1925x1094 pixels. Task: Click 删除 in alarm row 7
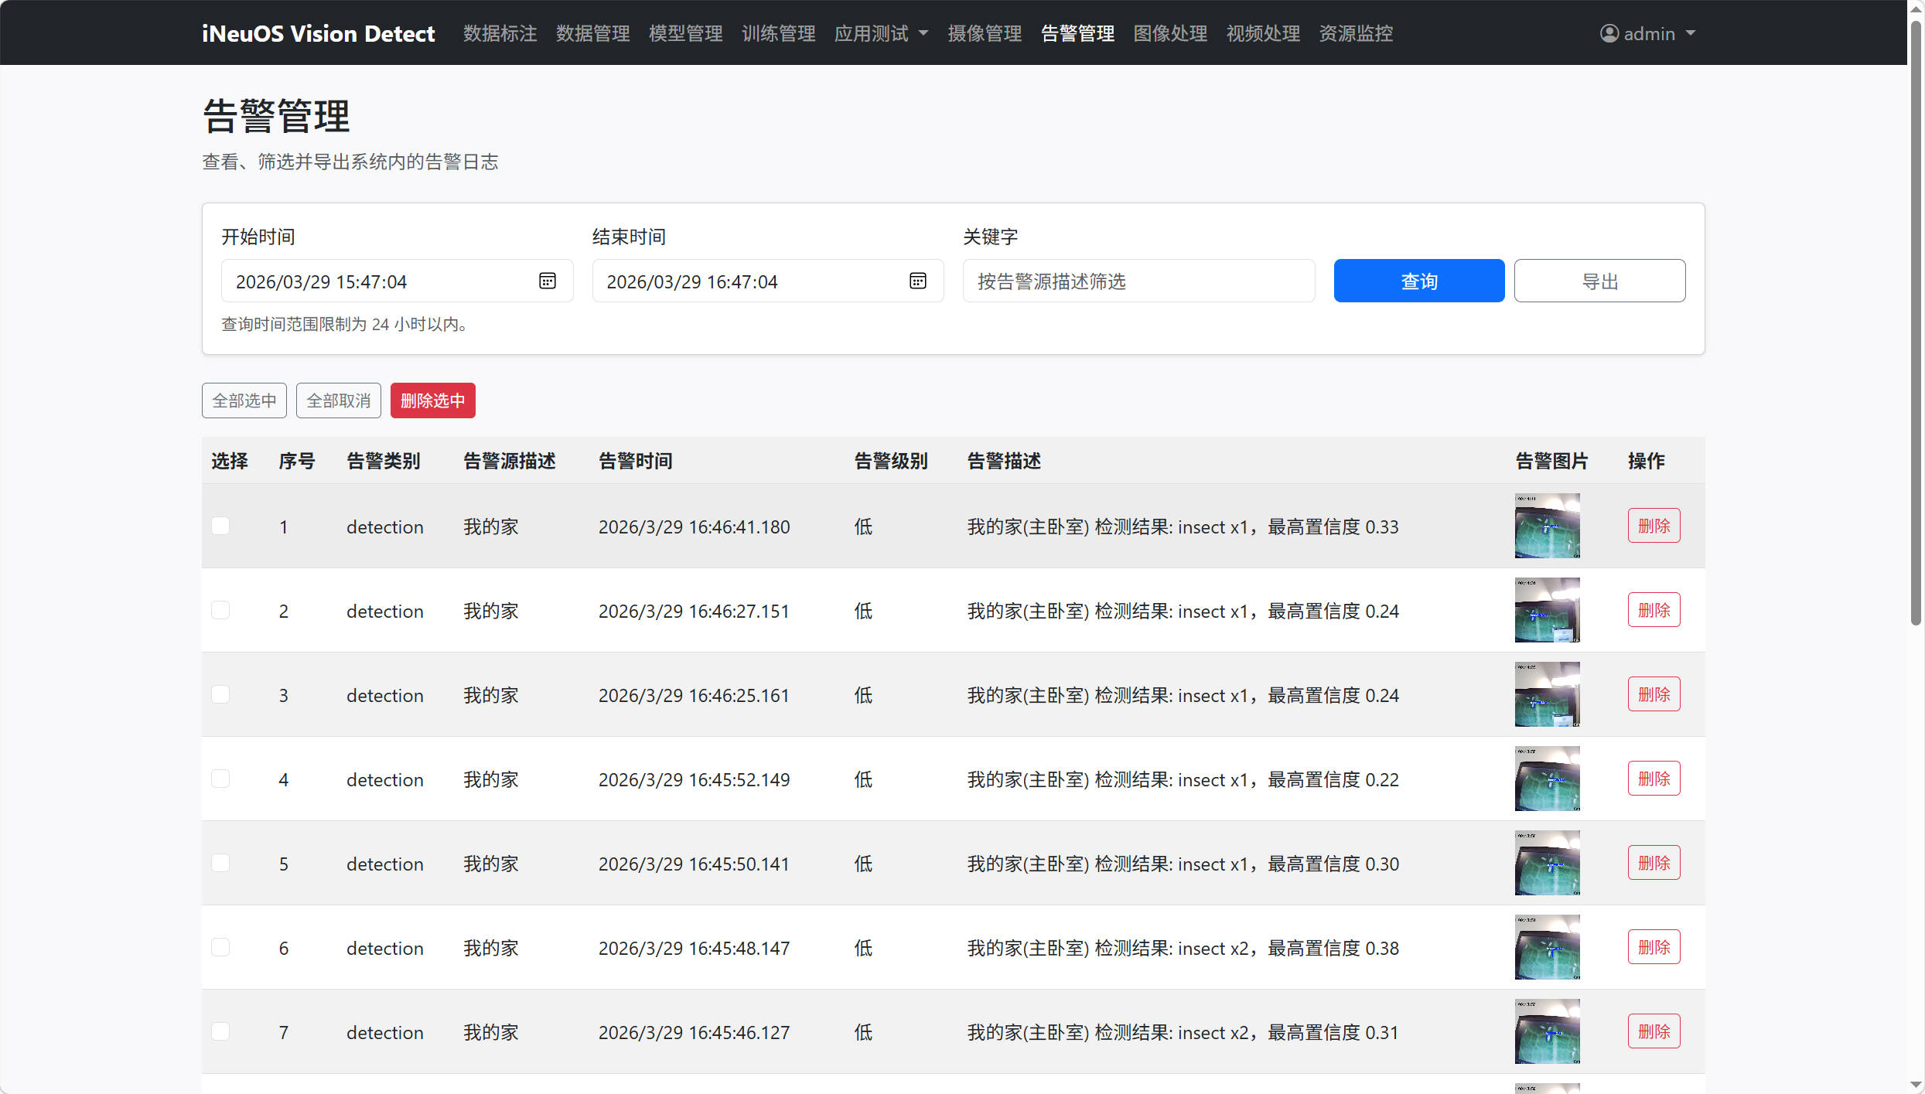[1654, 1031]
